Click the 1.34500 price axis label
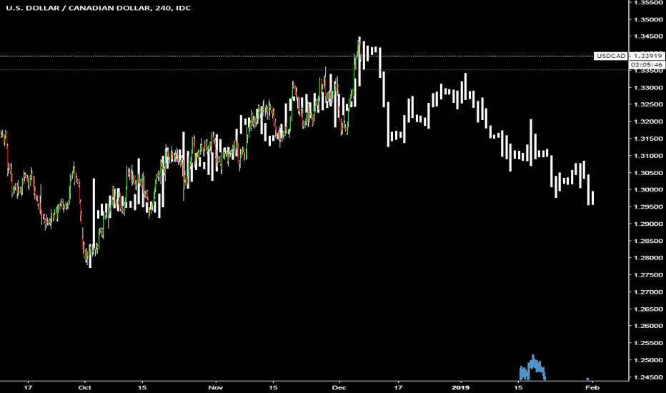666x393 pixels. pyautogui.click(x=648, y=36)
